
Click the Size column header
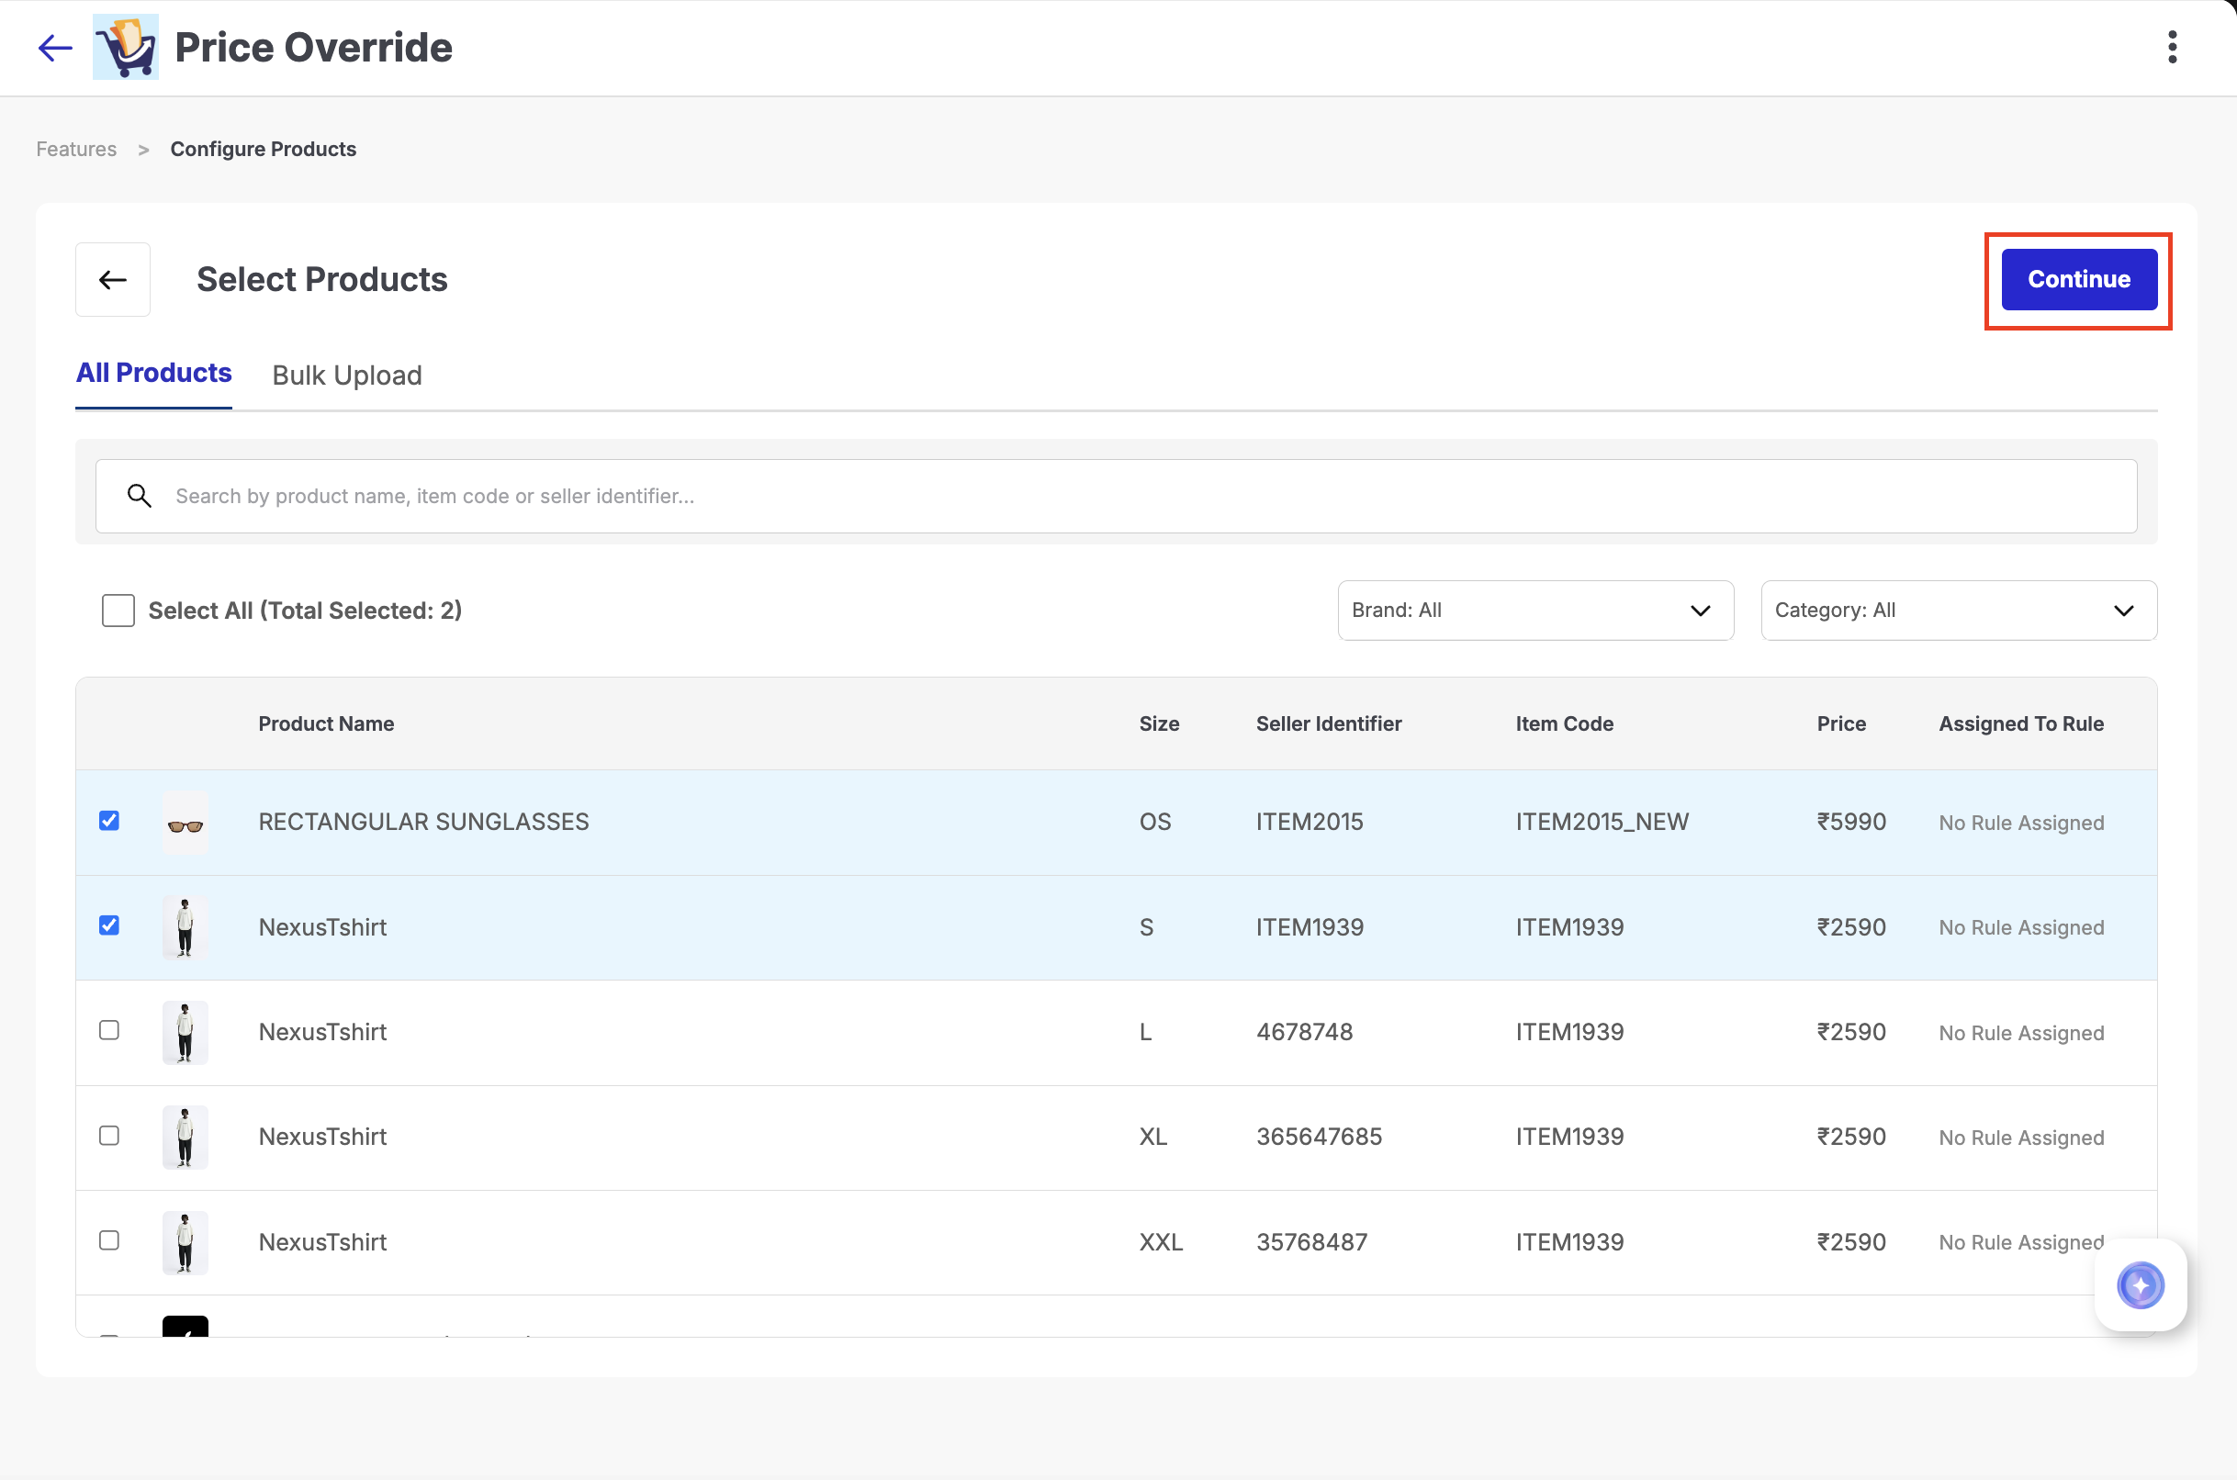1159,724
